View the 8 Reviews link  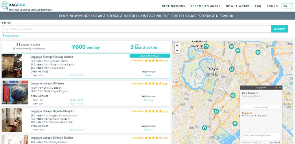137,84
